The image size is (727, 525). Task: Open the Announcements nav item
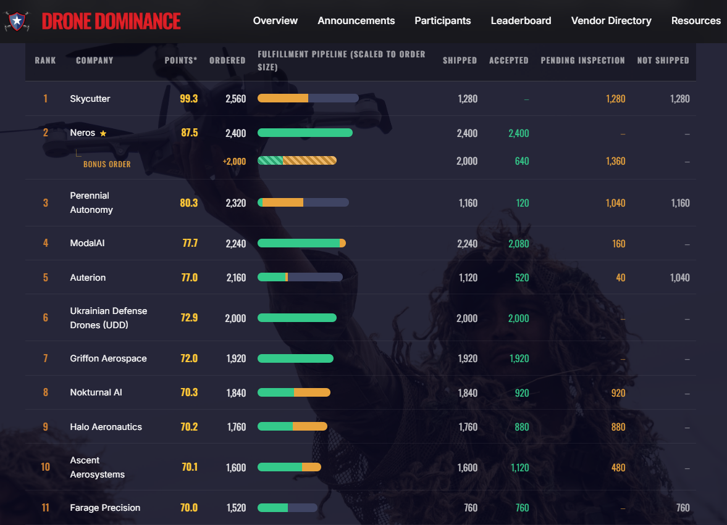(x=356, y=21)
